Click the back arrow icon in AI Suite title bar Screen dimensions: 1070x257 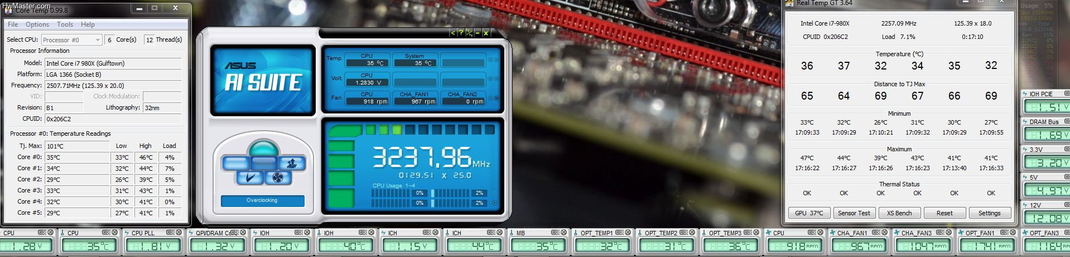[452, 33]
